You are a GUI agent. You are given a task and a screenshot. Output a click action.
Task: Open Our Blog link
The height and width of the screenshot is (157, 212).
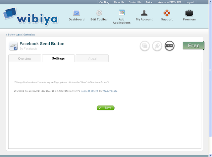104,2
